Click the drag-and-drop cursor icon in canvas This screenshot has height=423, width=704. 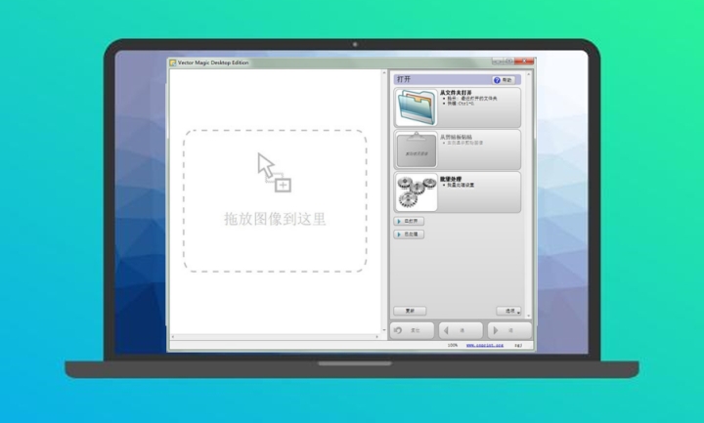pyautogui.click(x=274, y=172)
